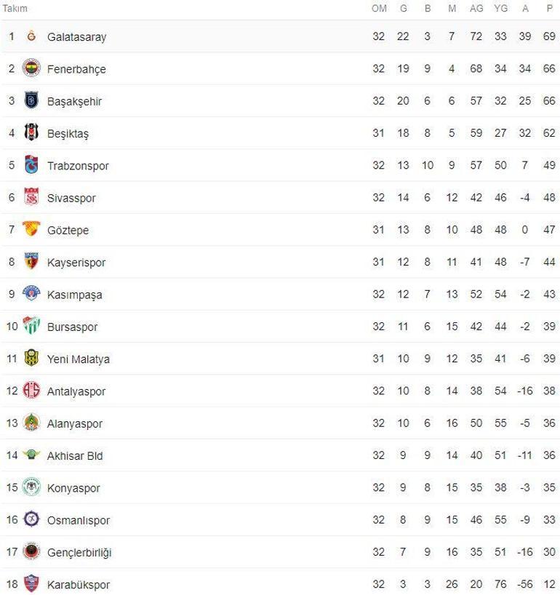Click the Beşiktaş club logo
Image resolution: width=560 pixels, height=595 pixels.
[x=31, y=133]
